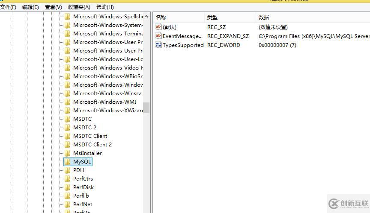Viewport: 370px width, 213px height.
Task: Open the 查看(V) menu
Action: pos(54,7)
